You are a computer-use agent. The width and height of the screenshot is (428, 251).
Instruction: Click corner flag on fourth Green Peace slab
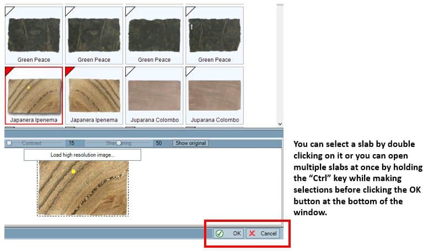190,11
